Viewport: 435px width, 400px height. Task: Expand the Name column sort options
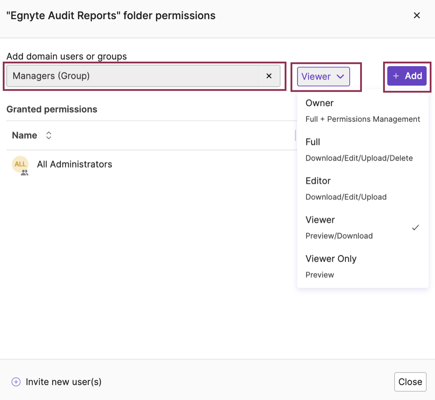48,135
